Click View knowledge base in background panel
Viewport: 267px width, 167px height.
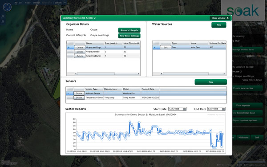pos(247,113)
